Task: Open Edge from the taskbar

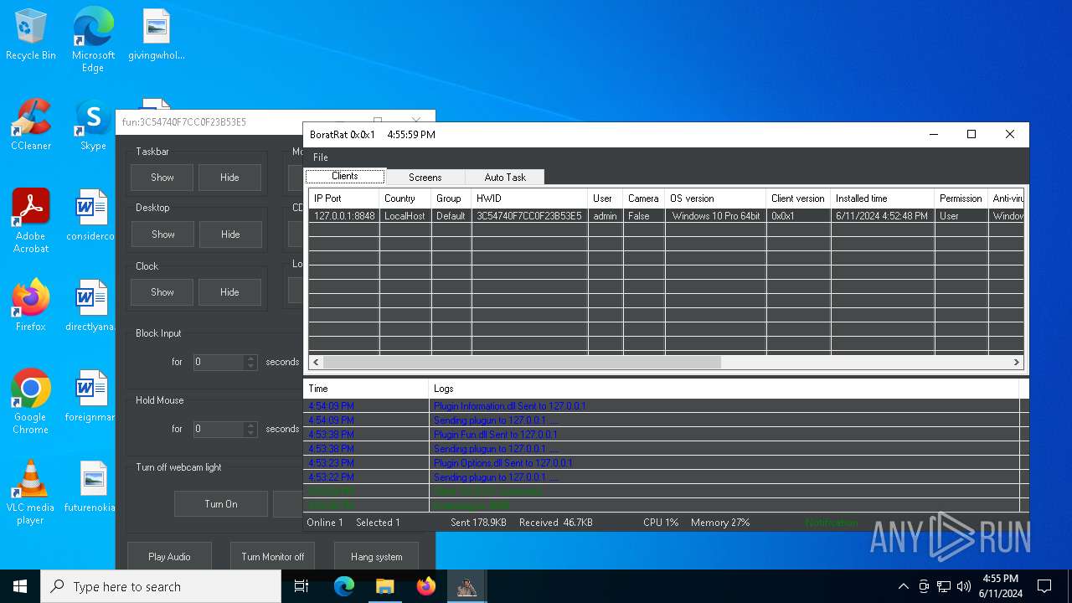Action: click(344, 586)
